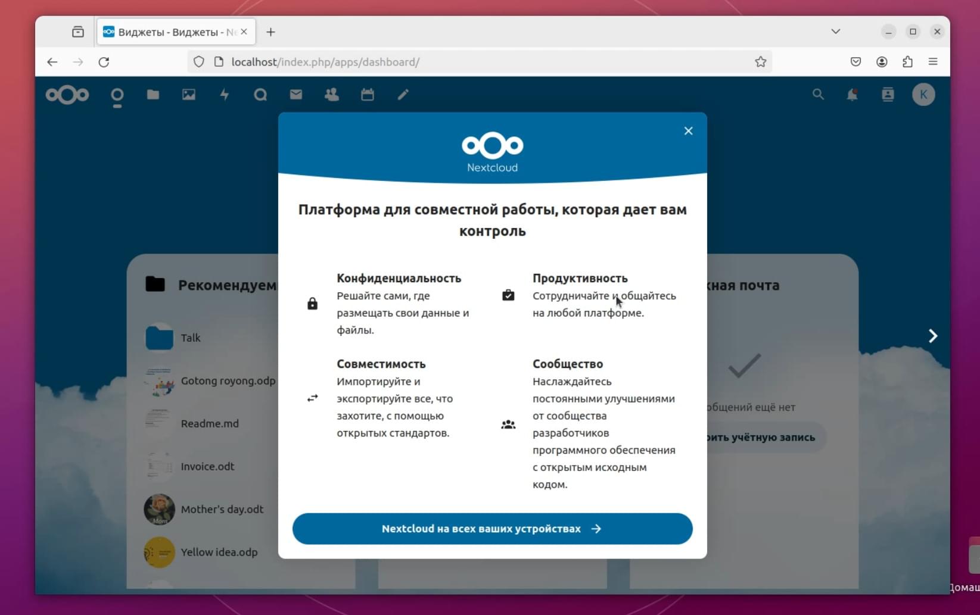This screenshot has height=615, width=980.
Task: Open the Activity lightning icon
Action: (x=225, y=94)
